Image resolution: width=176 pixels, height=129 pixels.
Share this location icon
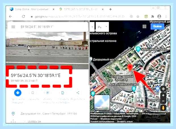click(x=78, y=93)
